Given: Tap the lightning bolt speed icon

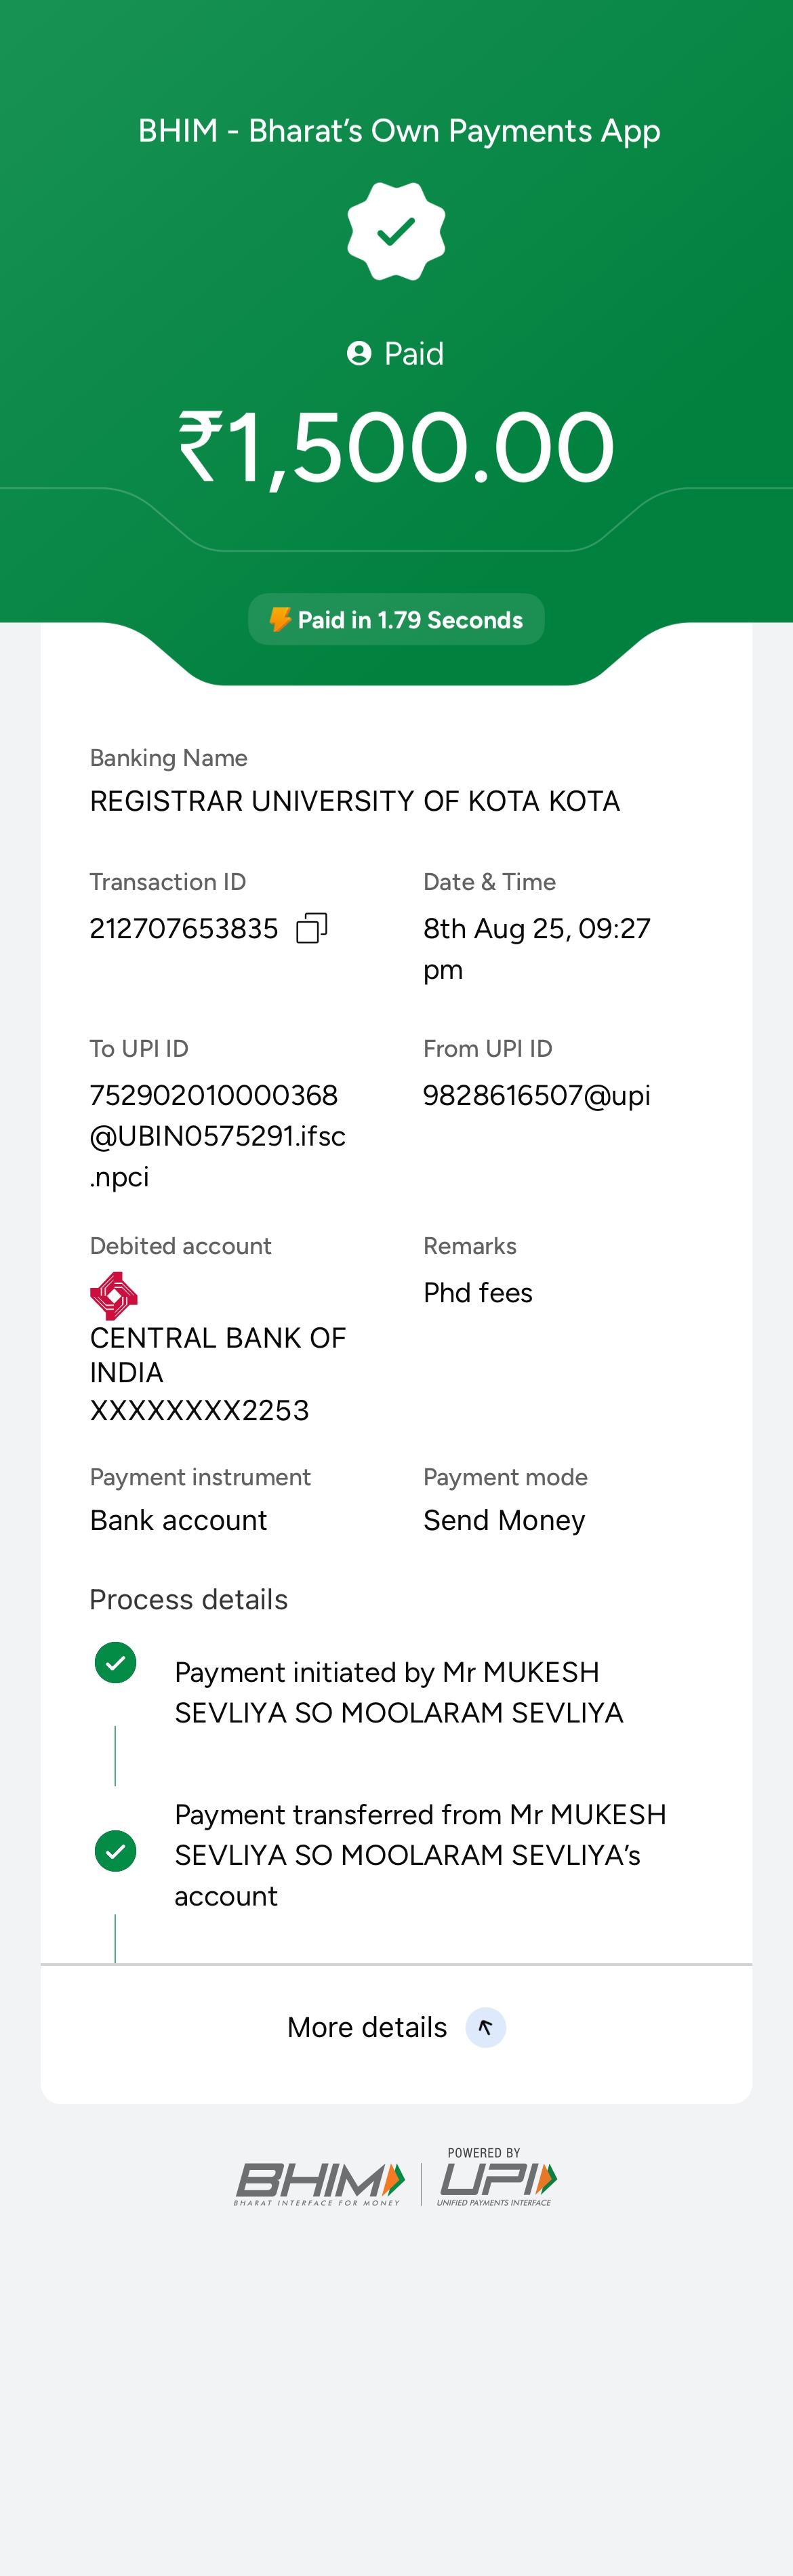Looking at the screenshot, I should coord(280,620).
